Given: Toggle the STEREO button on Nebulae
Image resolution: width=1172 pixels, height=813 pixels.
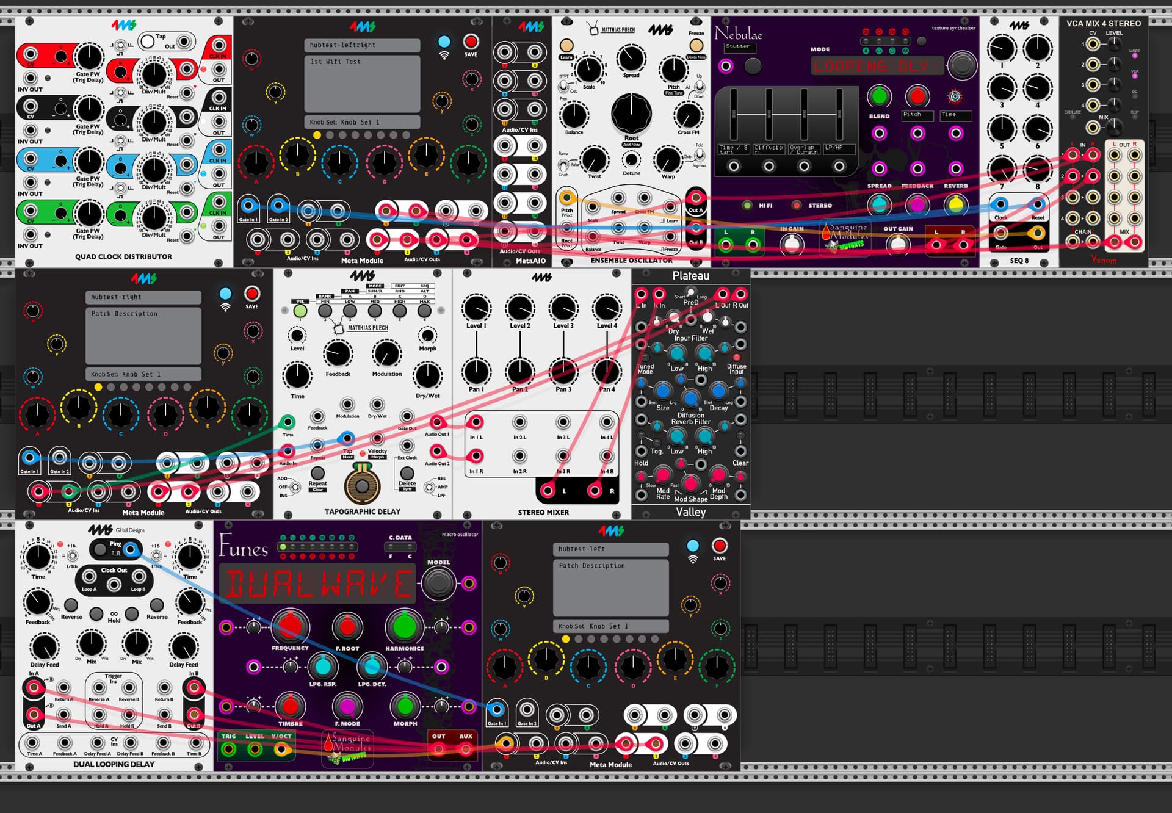Looking at the screenshot, I should click(797, 206).
